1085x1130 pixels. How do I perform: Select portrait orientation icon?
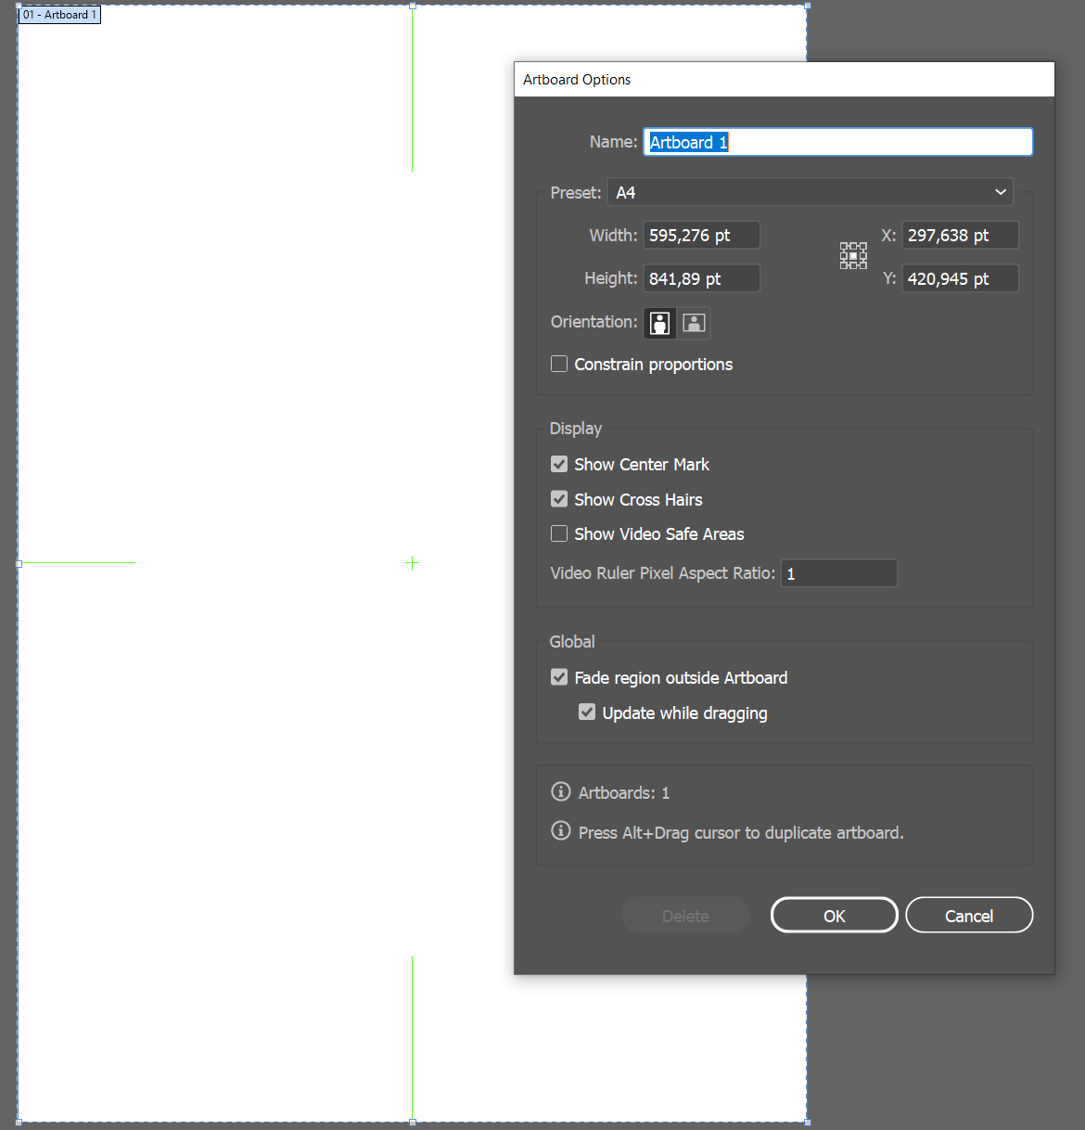(x=659, y=323)
